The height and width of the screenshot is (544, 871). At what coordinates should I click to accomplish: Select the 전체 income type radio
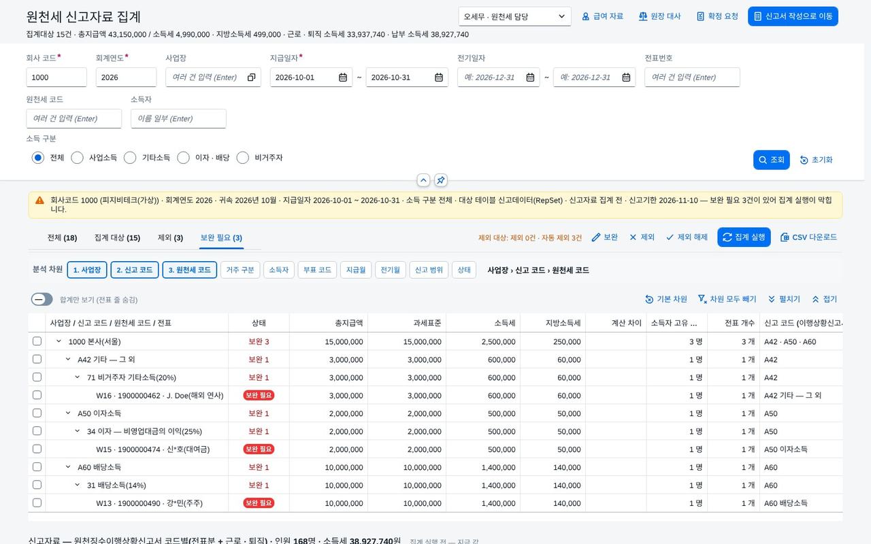click(38, 158)
